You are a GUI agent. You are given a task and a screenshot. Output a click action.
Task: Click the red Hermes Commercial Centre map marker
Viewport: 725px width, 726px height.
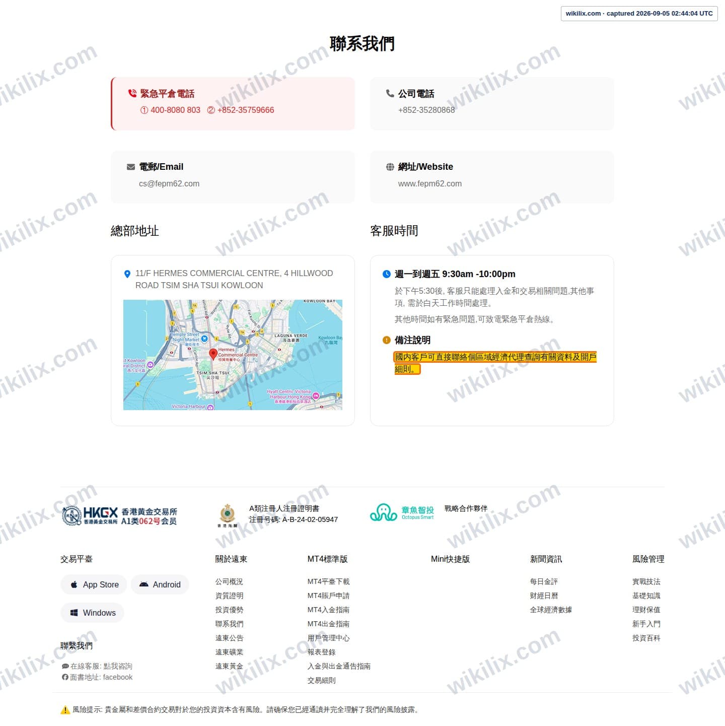(213, 354)
